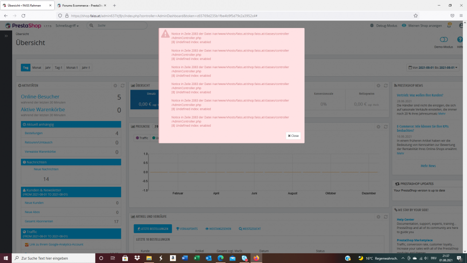Open the Verwaiste Warenkörbe link

40,152
